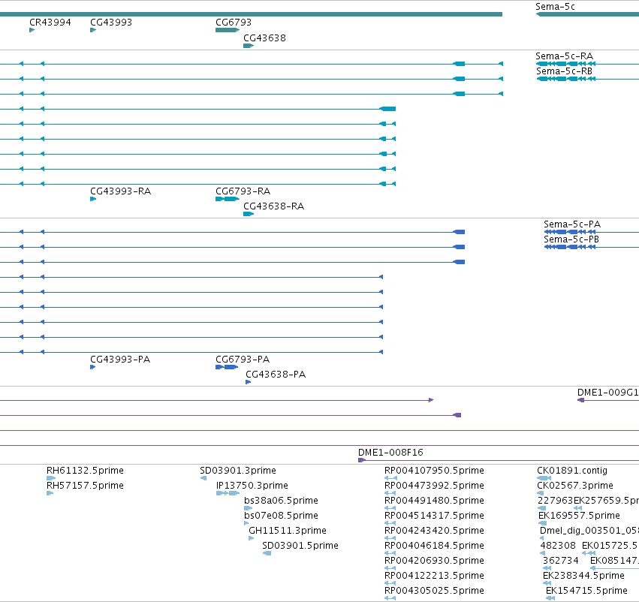The height and width of the screenshot is (602, 639).
Task: Open the RP004206930.5prime EST label
Action: click(x=435, y=561)
